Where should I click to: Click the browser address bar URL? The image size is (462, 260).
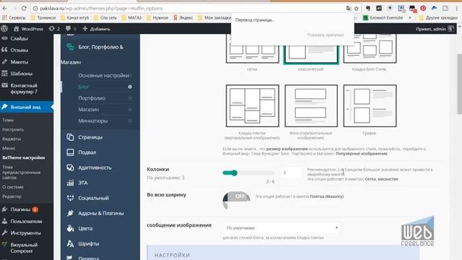click(101, 8)
